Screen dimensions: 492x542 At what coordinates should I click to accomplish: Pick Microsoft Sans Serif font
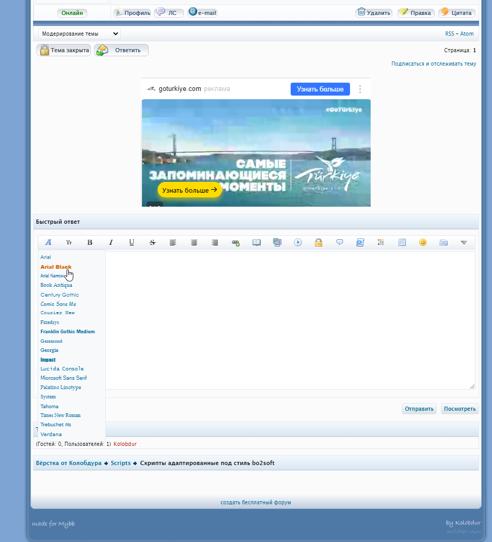point(64,378)
